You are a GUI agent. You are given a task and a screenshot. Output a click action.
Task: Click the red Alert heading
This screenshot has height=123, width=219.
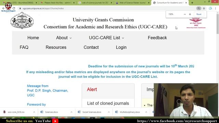pos(92,90)
